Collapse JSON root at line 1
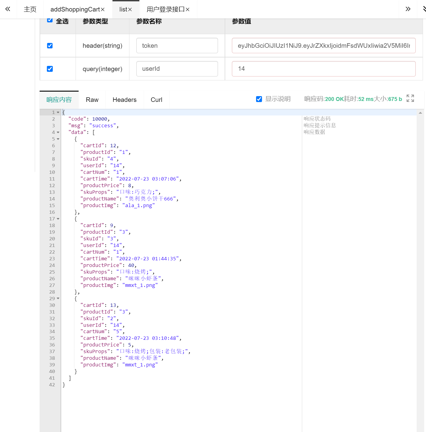The height and width of the screenshot is (432, 426). (x=58, y=112)
